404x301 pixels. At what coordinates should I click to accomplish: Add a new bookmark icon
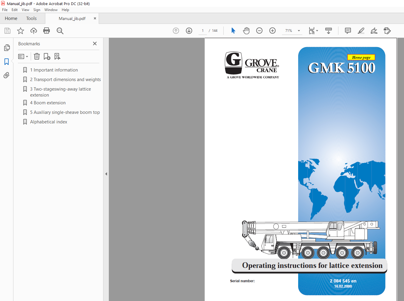(x=47, y=56)
